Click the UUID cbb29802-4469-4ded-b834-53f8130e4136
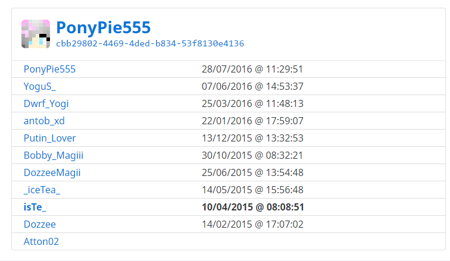 click(150, 43)
